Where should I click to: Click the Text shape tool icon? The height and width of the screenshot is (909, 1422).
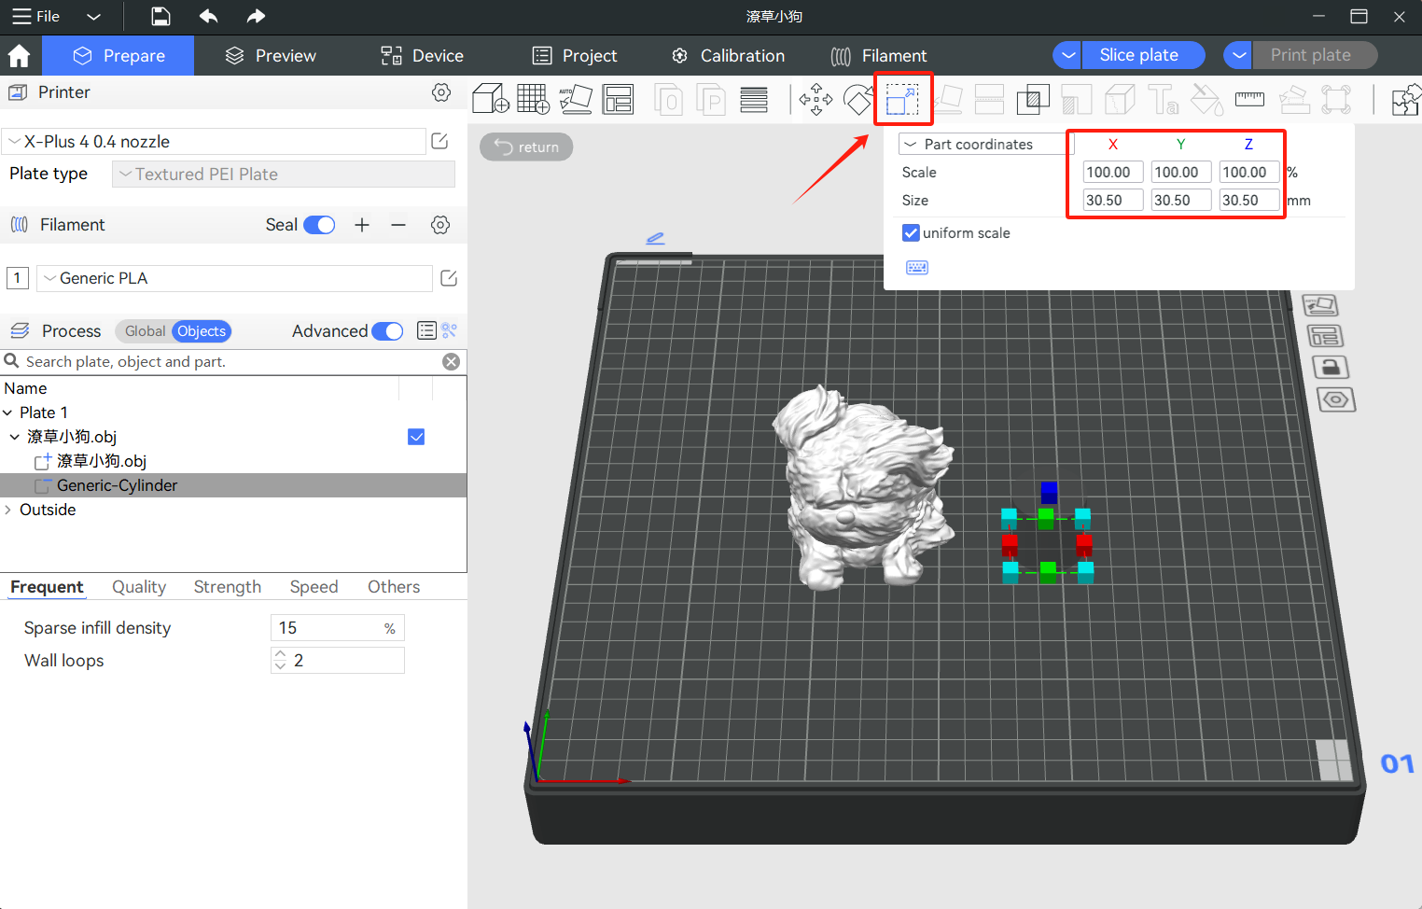click(x=1163, y=99)
